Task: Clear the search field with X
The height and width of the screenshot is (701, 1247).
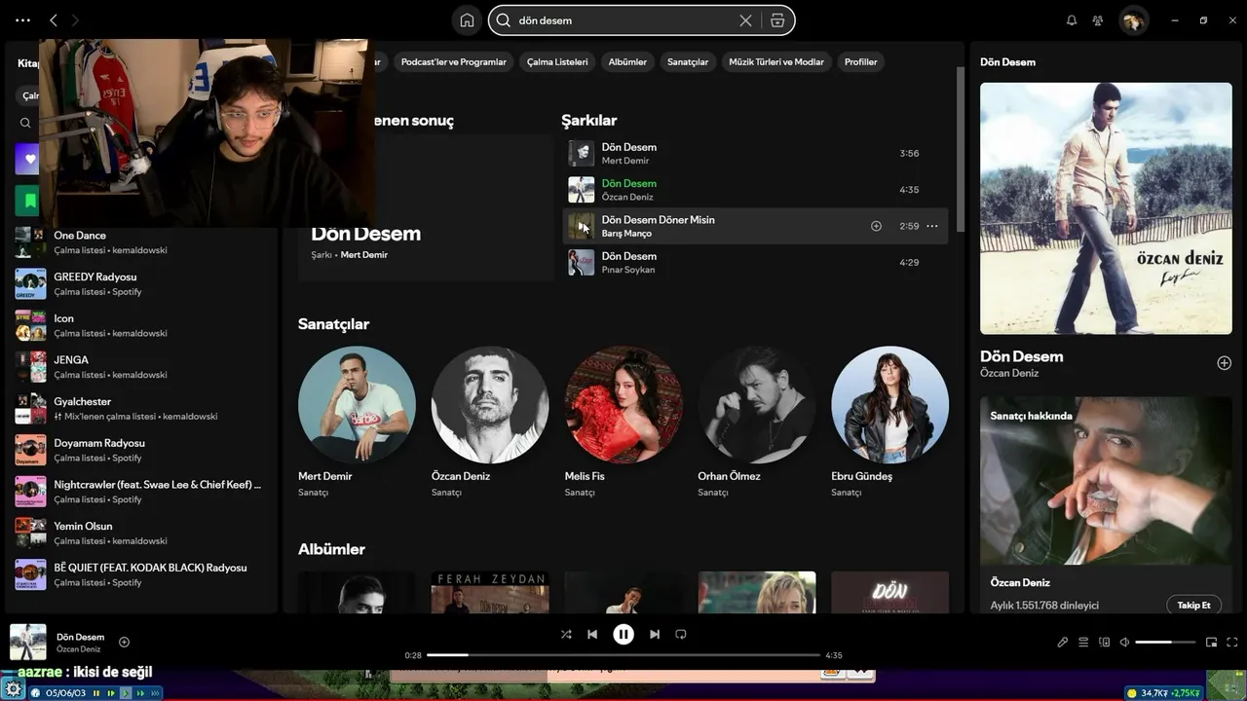Action: pos(745,20)
